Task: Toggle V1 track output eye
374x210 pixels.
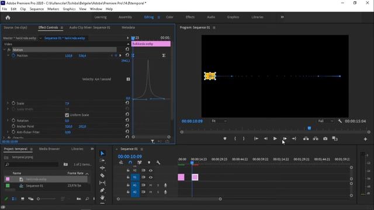Action: click(x=151, y=177)
